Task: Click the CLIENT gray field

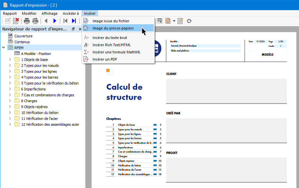Action: 226,91
